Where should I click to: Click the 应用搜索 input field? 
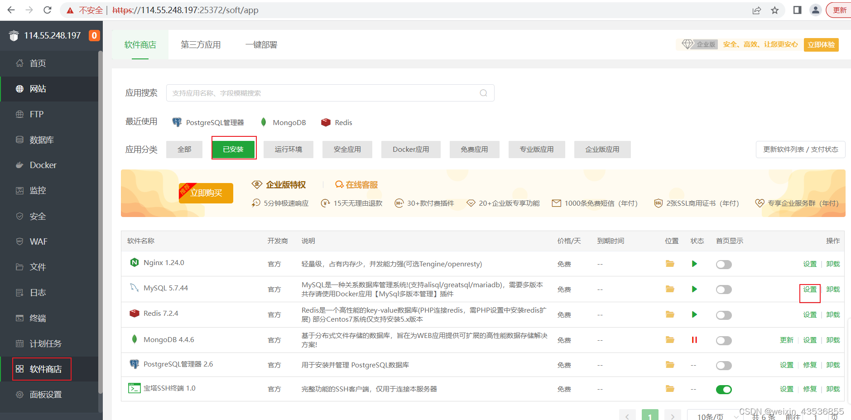[330, 93]
